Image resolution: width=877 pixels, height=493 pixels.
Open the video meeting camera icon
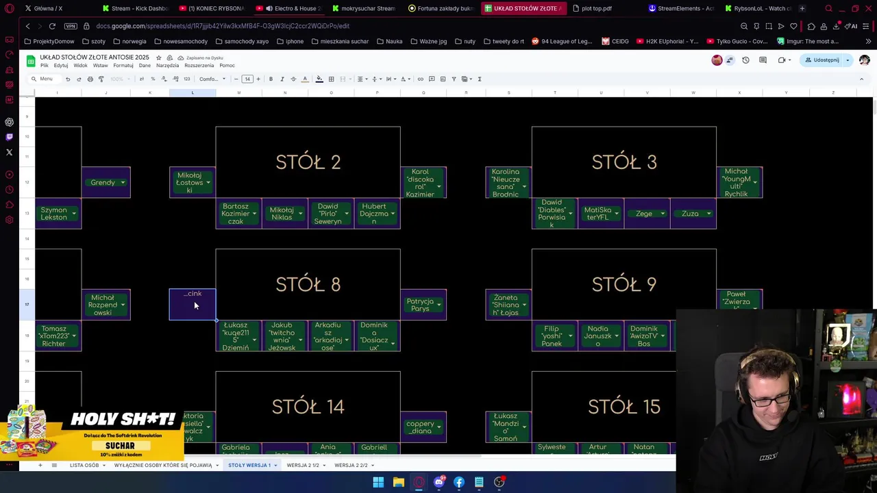pos(782,60)
